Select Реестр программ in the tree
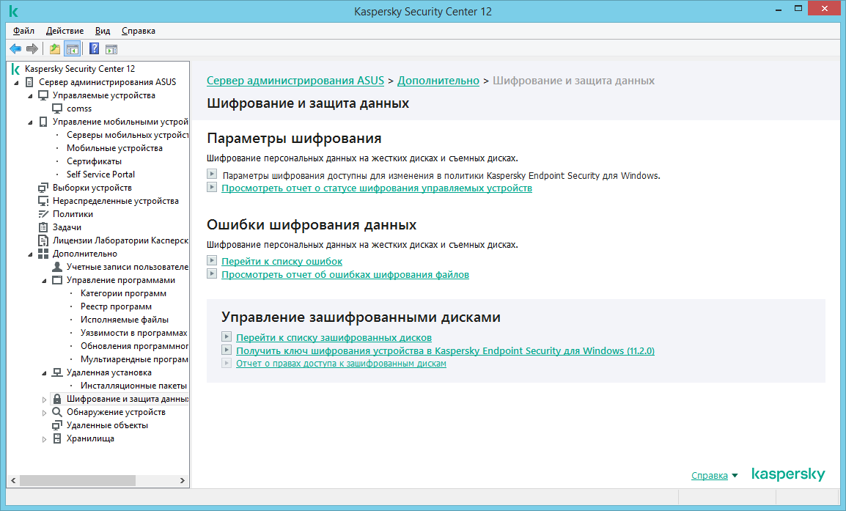This screenshot has width=846, height=511. (x=116, y=306)
